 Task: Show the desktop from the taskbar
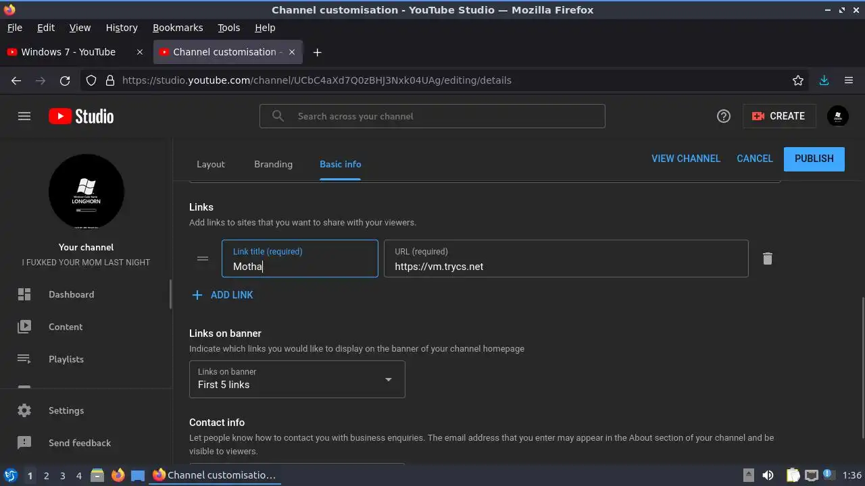click(138, 475)
